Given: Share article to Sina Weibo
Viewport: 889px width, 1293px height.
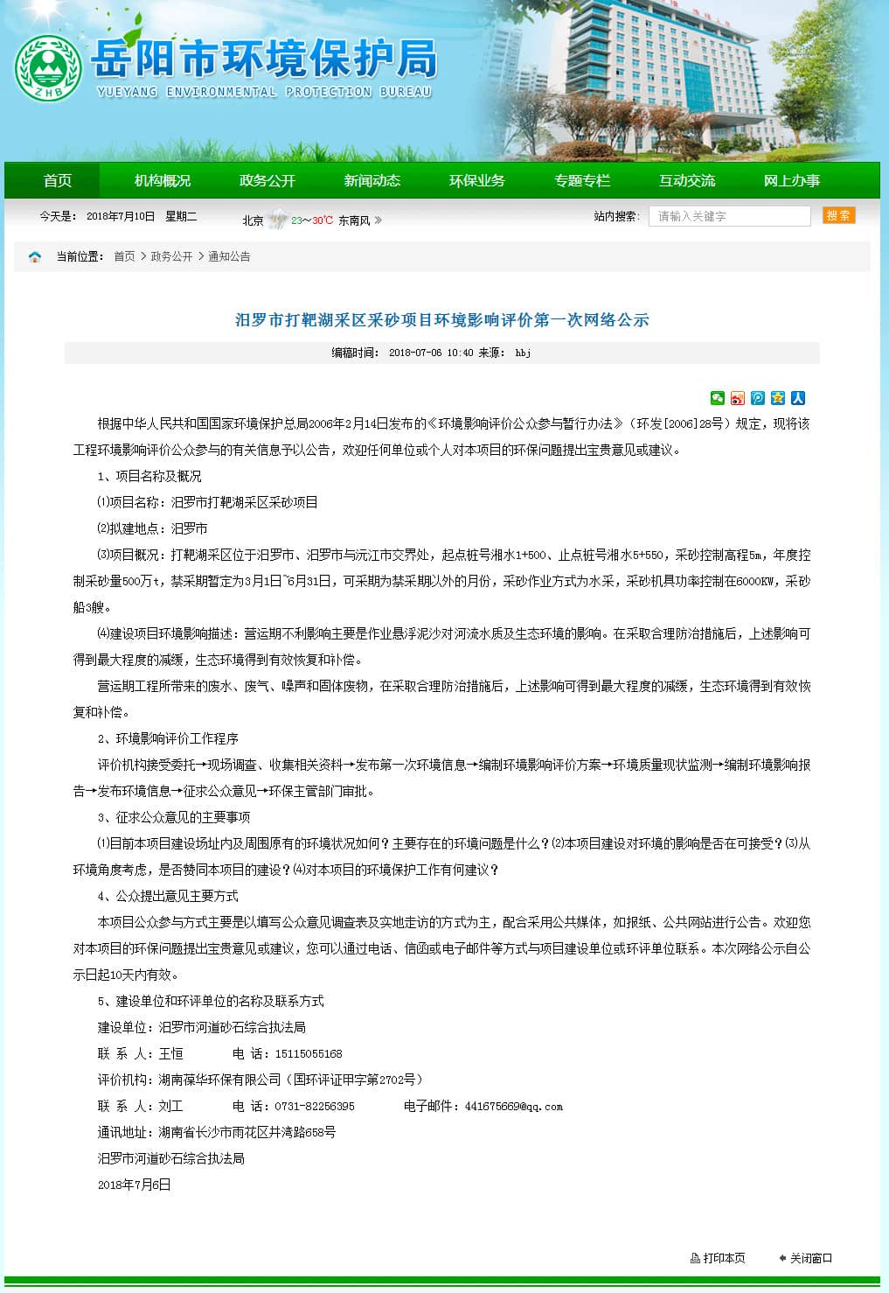Looking at the screenshot, I should click(737, 398).
